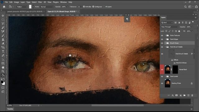This screenshot has width=199, height=112.
Task: Open the Filter menu
Action: click(x=40, y=2)
